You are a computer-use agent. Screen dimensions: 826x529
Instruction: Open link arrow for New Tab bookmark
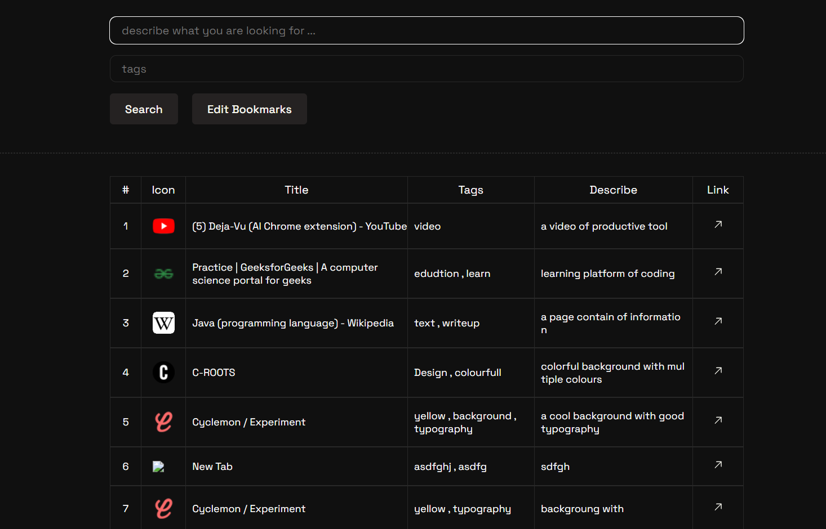point(718,465)
